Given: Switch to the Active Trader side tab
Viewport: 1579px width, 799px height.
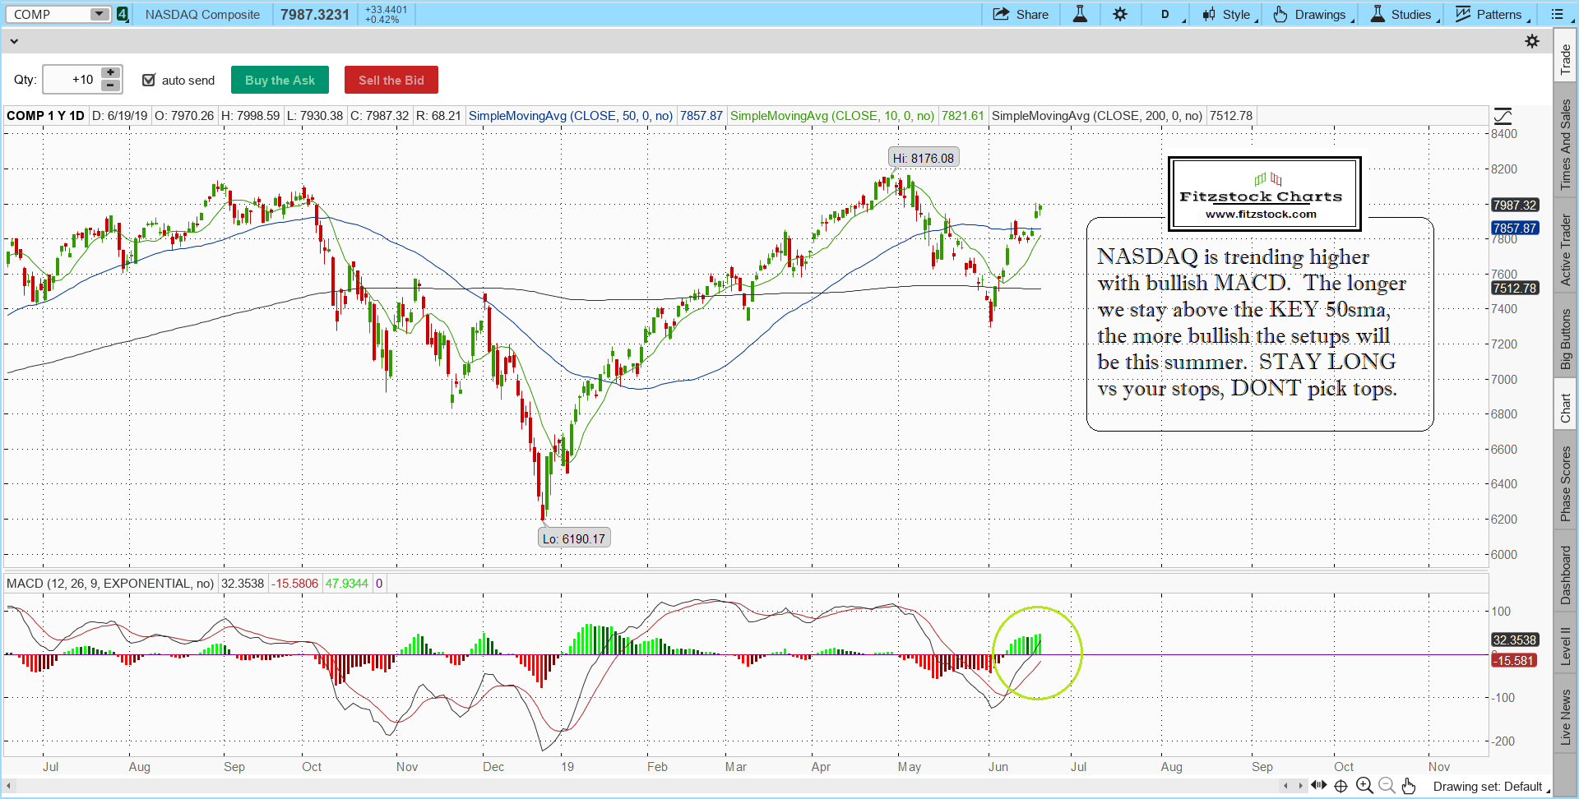Looking at the screenshot, I should coord(1565,250).
